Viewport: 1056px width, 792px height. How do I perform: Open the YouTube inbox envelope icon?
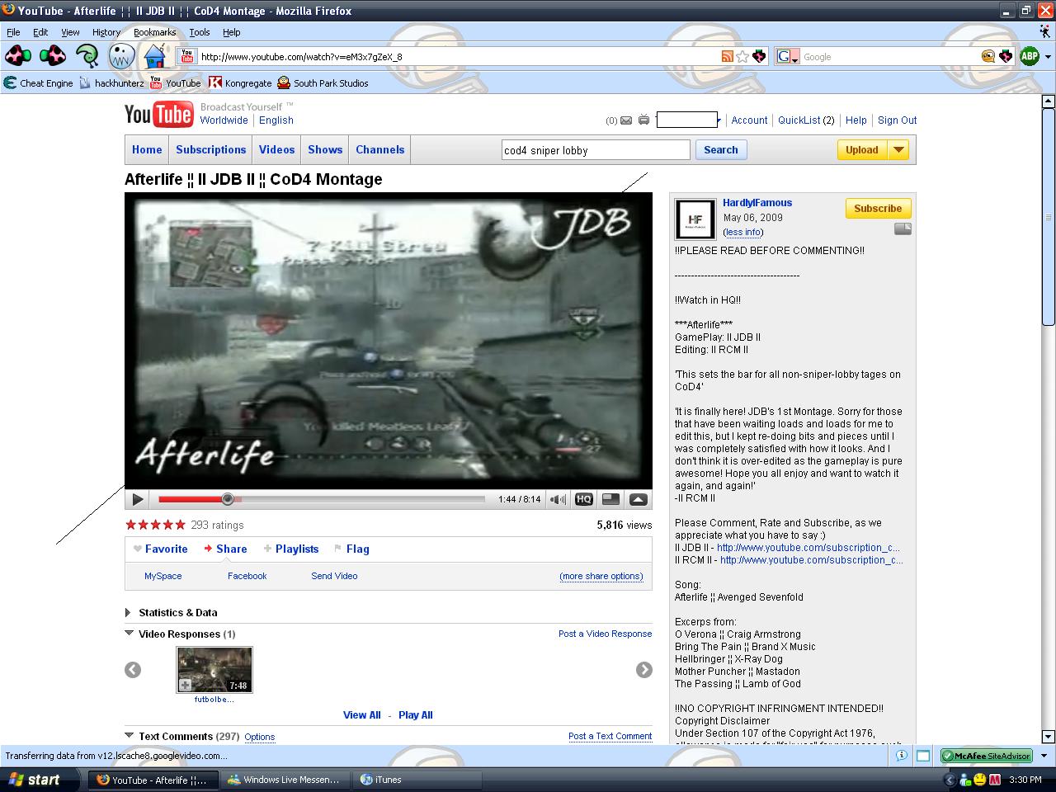click(x=626, y=120)
